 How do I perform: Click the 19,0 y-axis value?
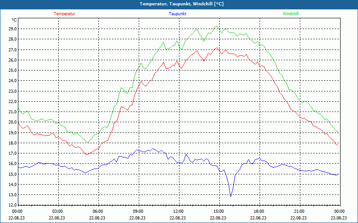[13, 132]
